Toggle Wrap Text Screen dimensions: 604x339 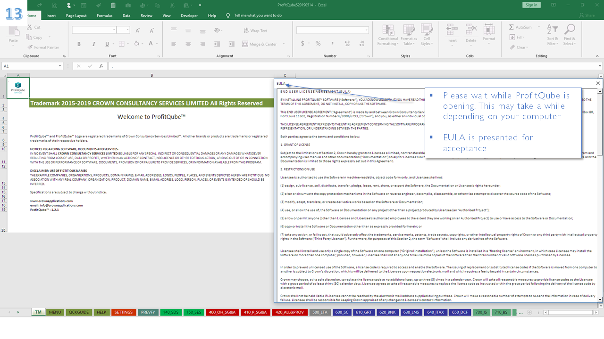pyautogui.click(x=255, y=31)
